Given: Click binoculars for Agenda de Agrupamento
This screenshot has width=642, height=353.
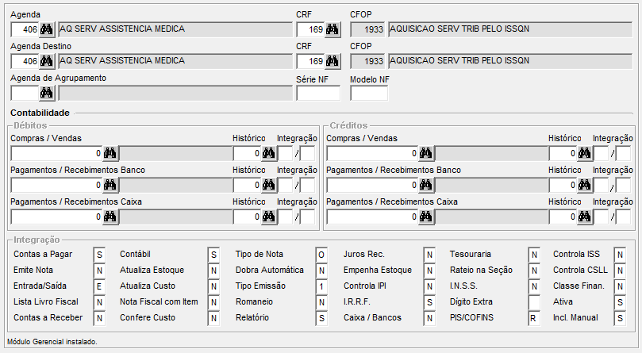Looking at the screenshot, I should coord(47,93).
